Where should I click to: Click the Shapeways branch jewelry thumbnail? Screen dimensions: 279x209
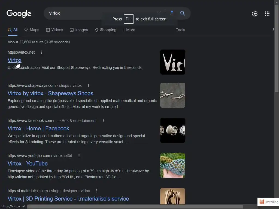pos(172,95)
